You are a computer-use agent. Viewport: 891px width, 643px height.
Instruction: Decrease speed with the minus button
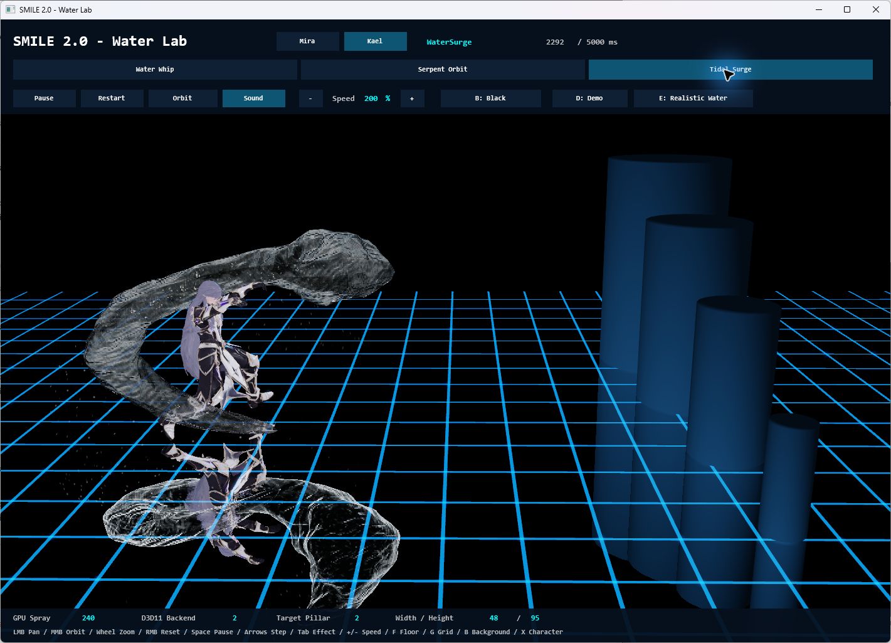pos(310,98)
